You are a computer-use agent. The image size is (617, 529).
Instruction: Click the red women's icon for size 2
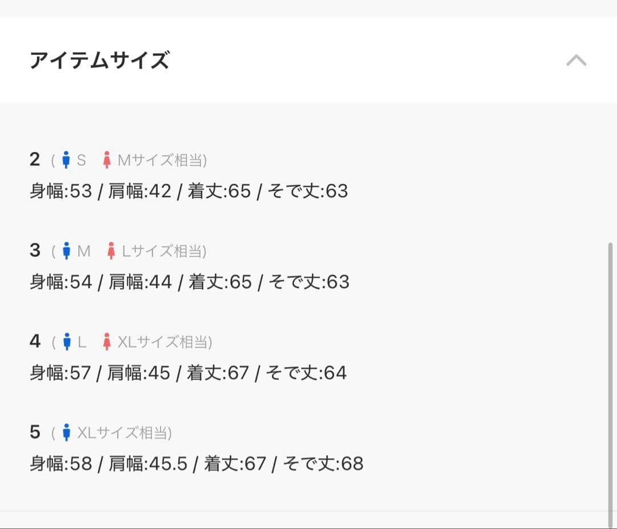pyautogui.click(x=106, y=160)
